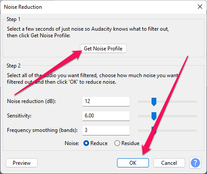The image size is (207, 174).
Task: Close the Noise Reduction dialog with X
Action: click(200, 7)
